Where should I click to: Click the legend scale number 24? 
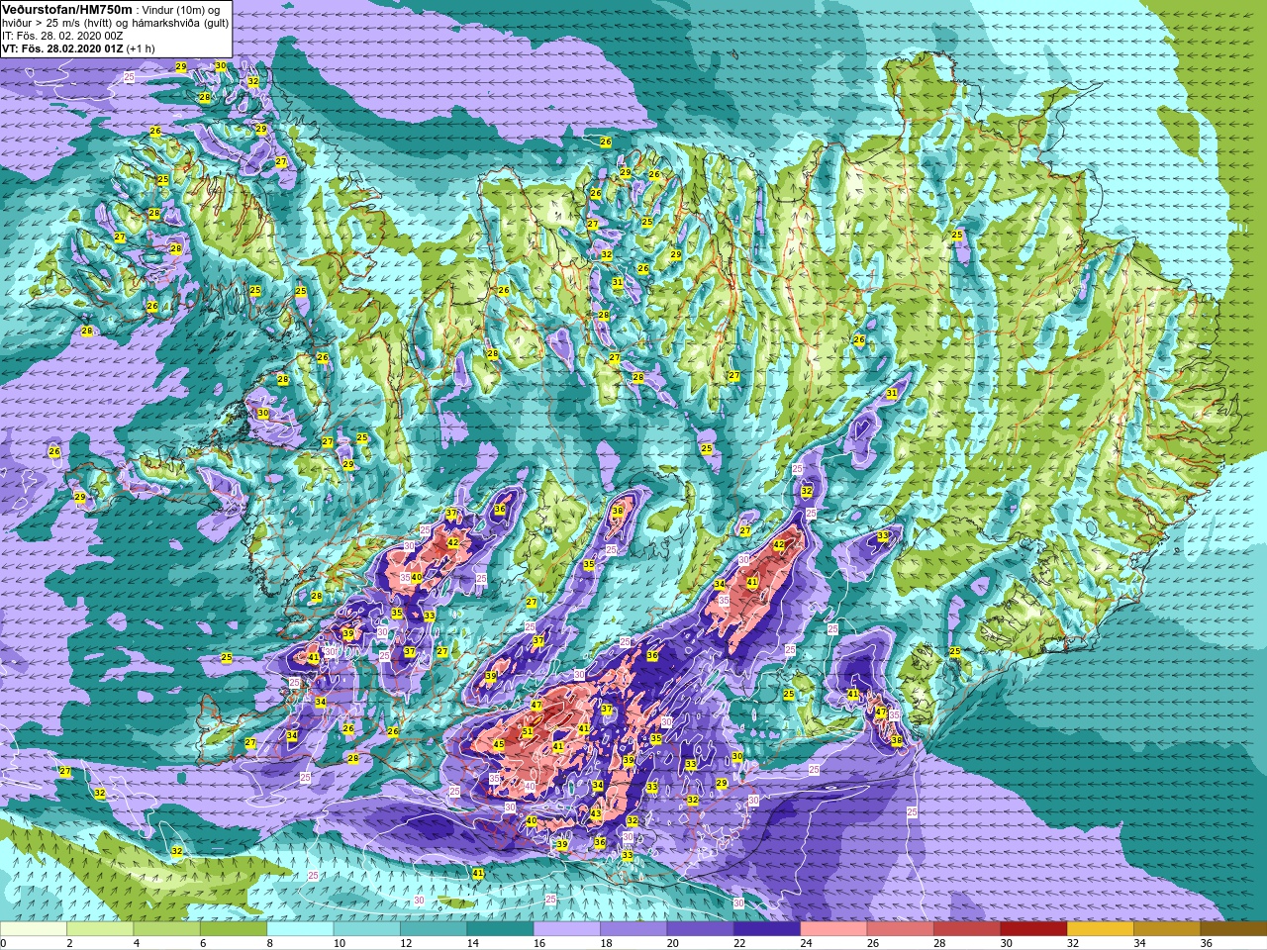coord(807,943)
